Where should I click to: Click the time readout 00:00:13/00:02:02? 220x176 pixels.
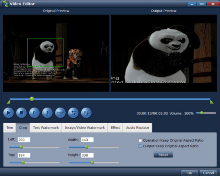click(152, 114)
